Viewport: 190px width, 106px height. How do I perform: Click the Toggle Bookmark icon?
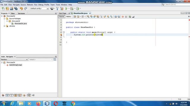[111, 17]
